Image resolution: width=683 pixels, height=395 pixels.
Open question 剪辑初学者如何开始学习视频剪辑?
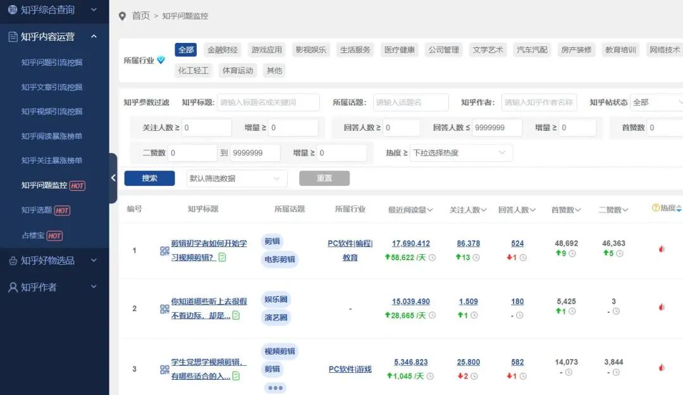(209, 250)
